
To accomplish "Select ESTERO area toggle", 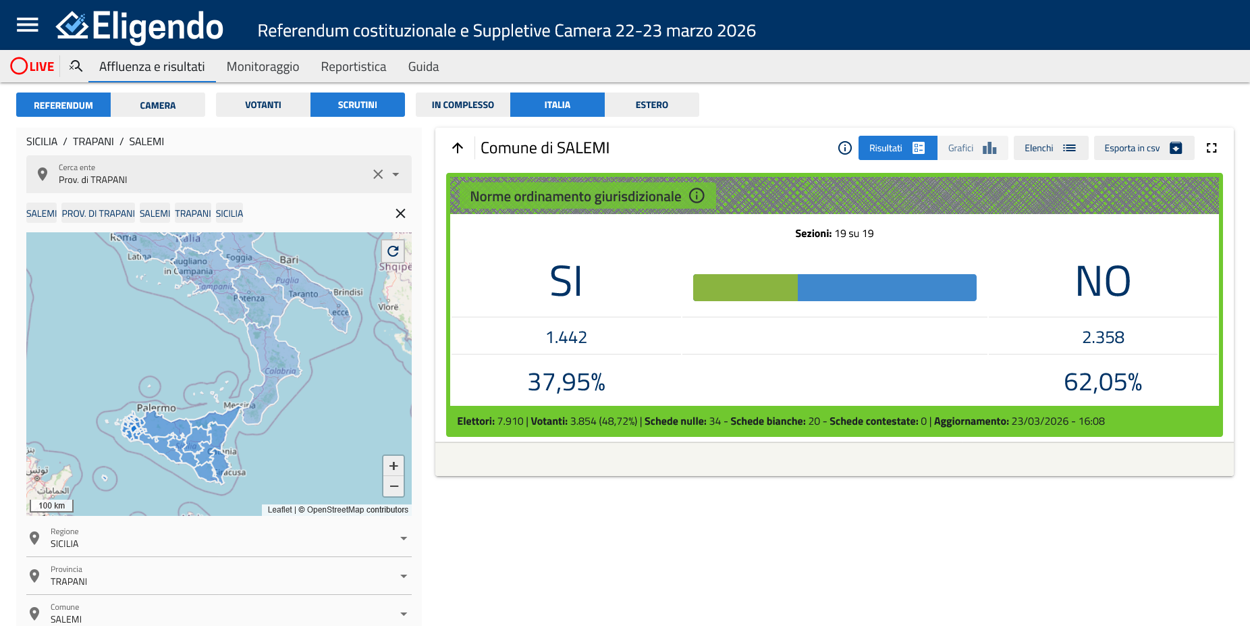I will point(651,105).
